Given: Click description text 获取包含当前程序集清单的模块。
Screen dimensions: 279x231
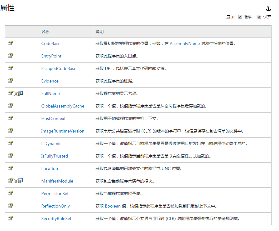Looking at the screenshot, I should pyautogui.click(x=125, y=181).
